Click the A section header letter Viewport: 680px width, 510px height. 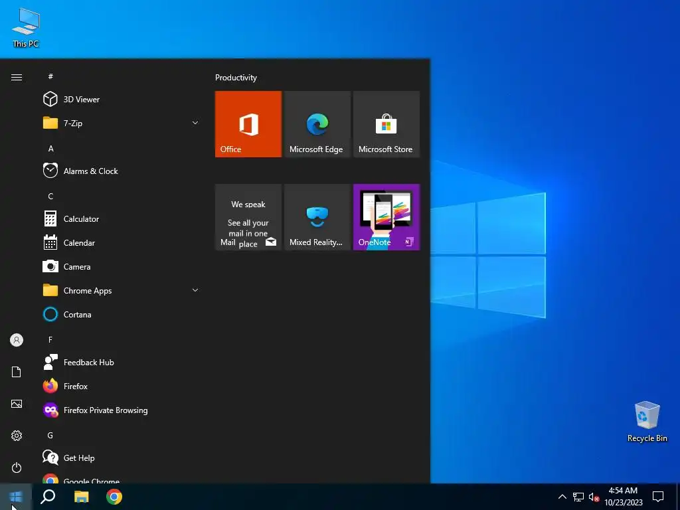tap(50, 148)
